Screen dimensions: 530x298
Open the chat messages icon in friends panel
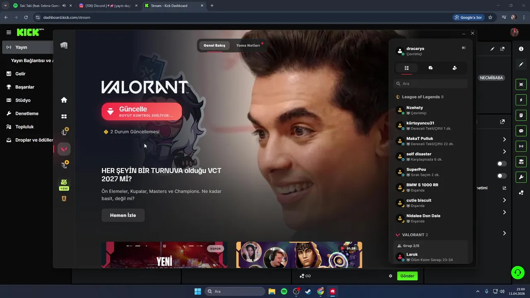tap(431, 68)
